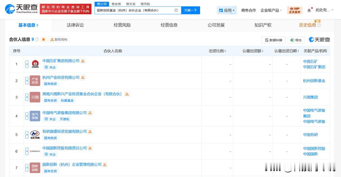
Task: Click the 天使轮 tag on row 4
Action: pos(65,119)
